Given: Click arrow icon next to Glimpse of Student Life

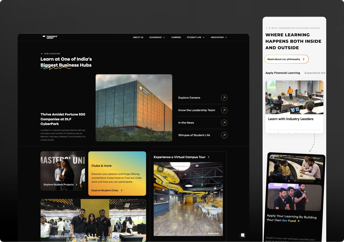Looking at the screenshot, I should pyautogui.click(x=224, y=135).
